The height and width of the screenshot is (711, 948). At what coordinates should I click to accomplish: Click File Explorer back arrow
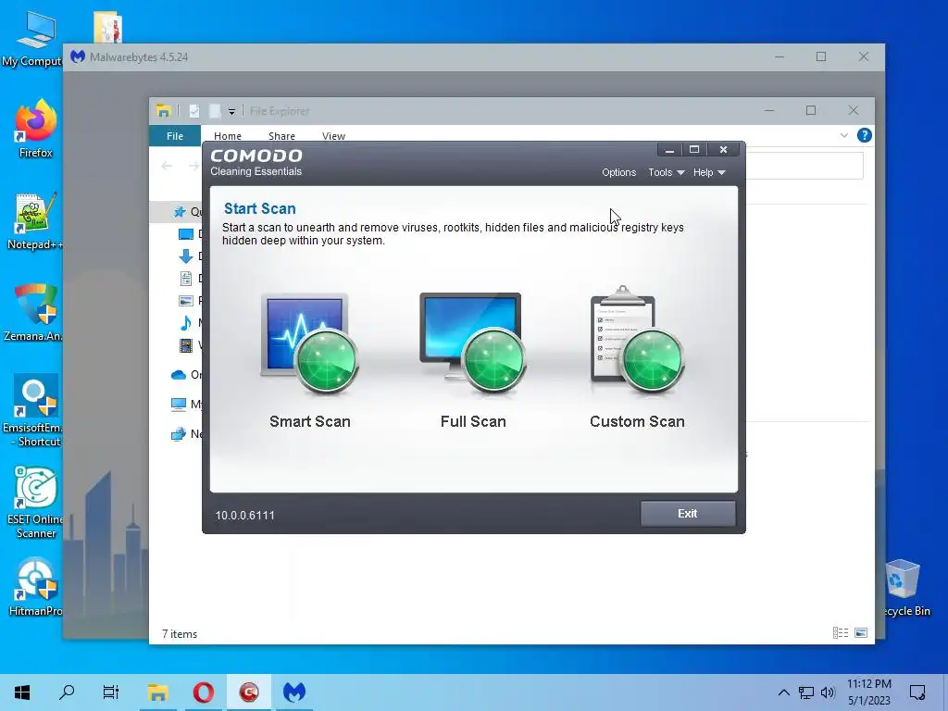[167, 166]
